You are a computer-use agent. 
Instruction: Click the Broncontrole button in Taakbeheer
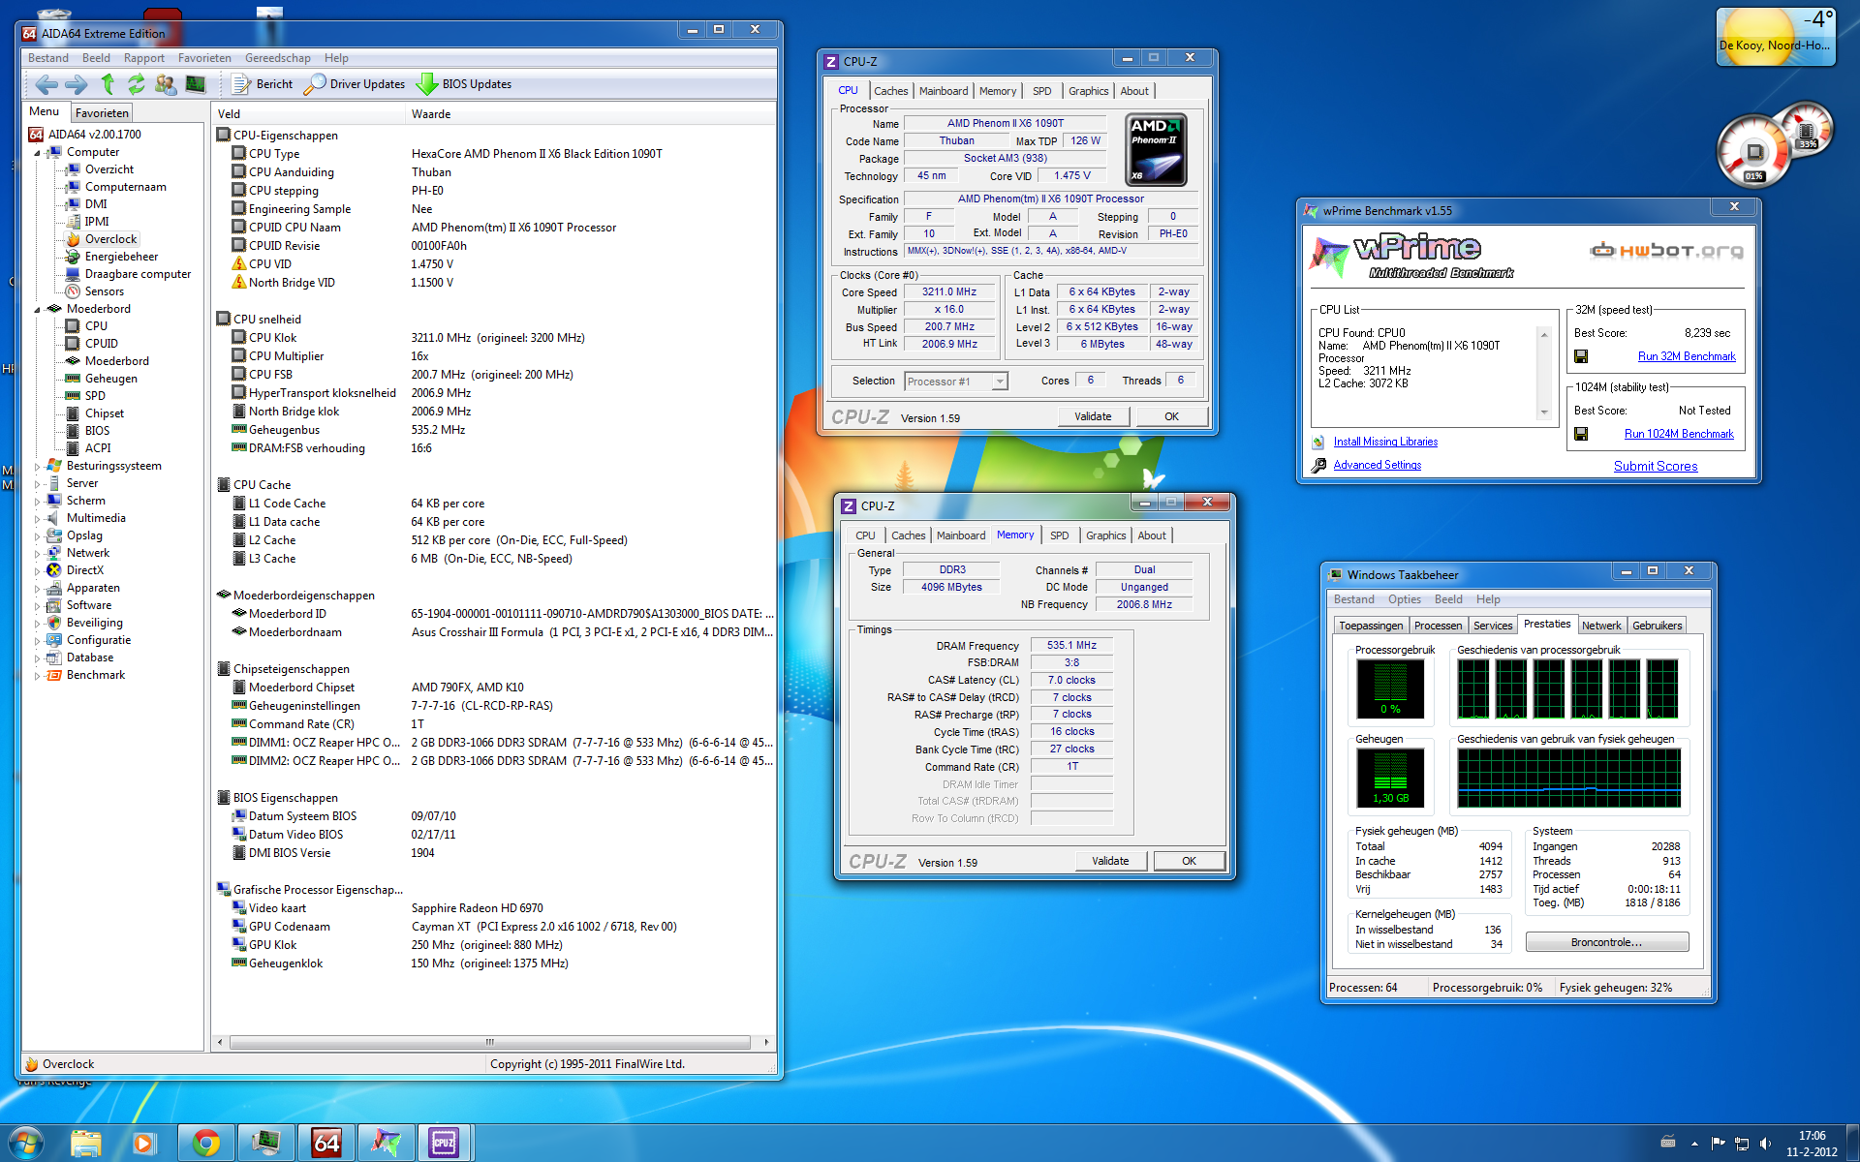(x=1607, y=942)
